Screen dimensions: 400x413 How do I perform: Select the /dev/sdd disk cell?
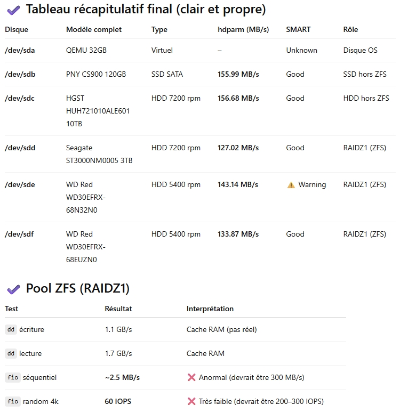tap(20, 148)
